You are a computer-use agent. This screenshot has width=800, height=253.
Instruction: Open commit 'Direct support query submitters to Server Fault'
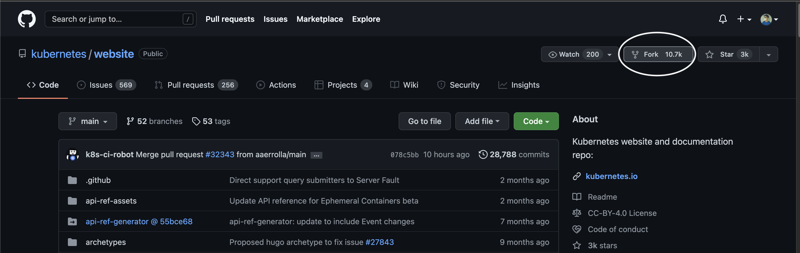click(x=314, y=180)
